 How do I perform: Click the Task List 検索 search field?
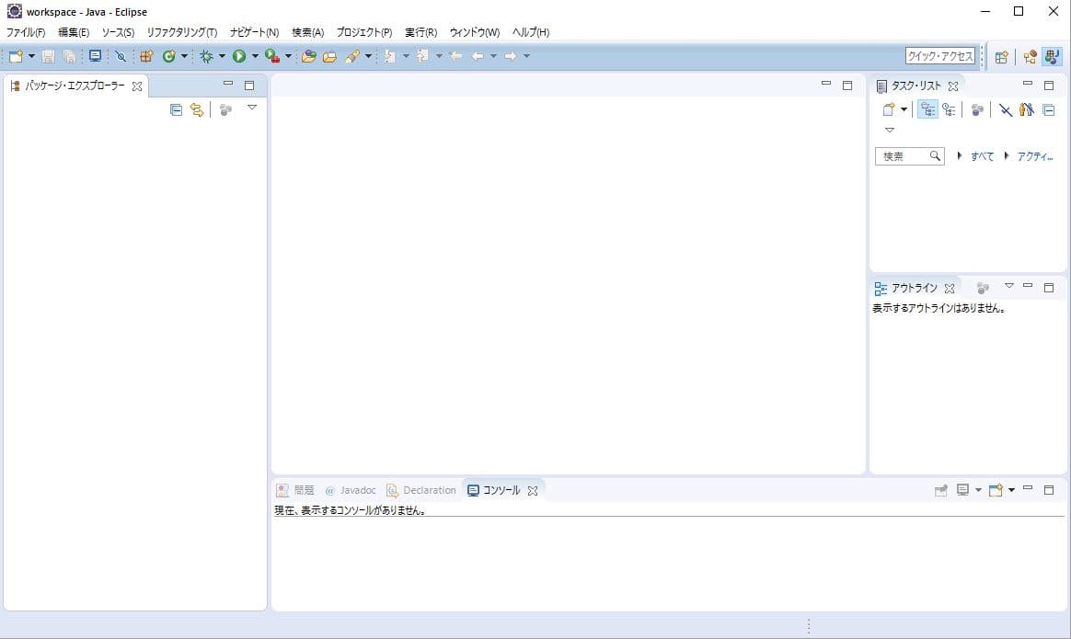pos(902,156)
